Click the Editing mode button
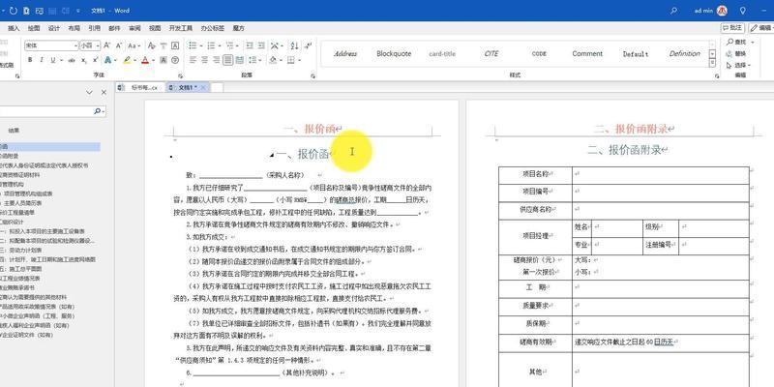Screen dimensions: 774x387 coord(761,28)
